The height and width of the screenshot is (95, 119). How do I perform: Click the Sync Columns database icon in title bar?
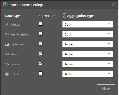(x=5, y=4)
